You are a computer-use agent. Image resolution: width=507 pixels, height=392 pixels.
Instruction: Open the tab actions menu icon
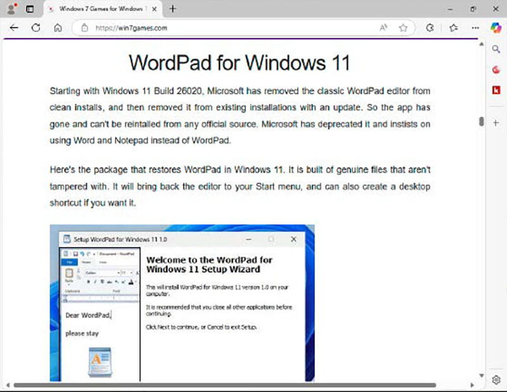pos(30,9)
